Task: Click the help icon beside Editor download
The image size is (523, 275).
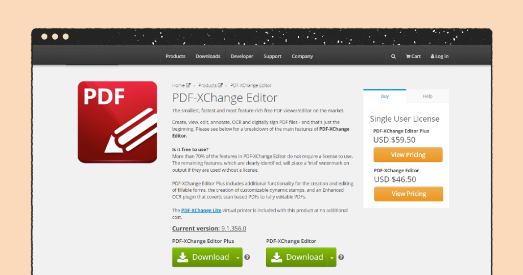Action: pos(341,257)
